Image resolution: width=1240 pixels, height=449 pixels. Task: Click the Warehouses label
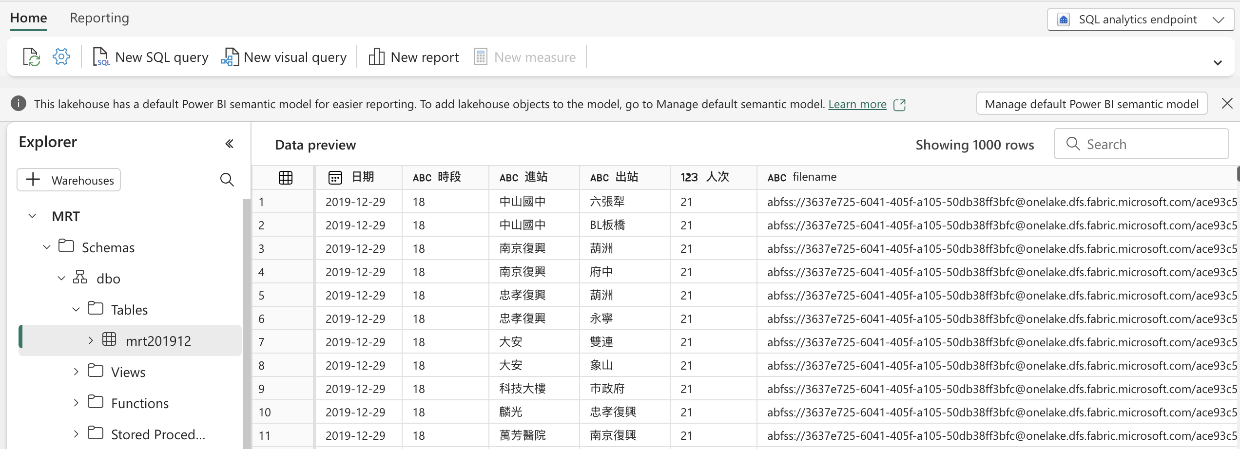[83, 180]
